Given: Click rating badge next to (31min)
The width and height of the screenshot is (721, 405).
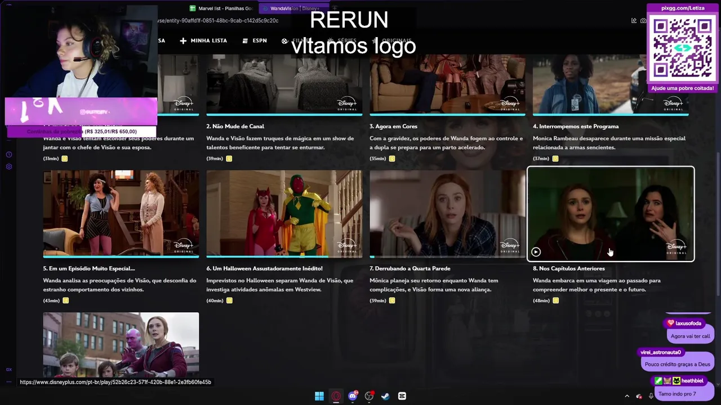Looking at the screenshot, I should point(65,159).
